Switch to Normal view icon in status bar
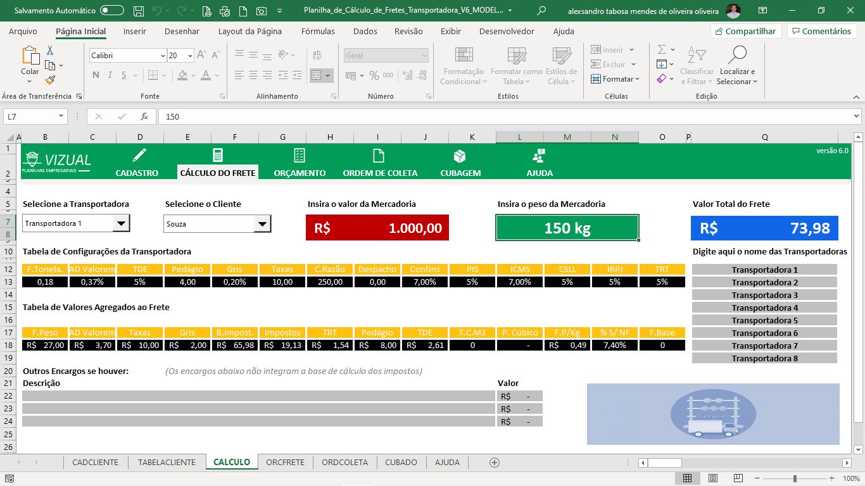This screenshot has height=486, width=865. 687,478
